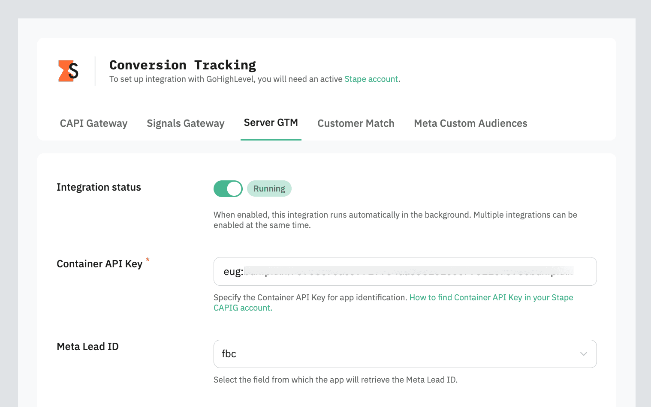The image size is (651, 407).
Task: Click the Stape logo icon
Action: tap(68, 71)
